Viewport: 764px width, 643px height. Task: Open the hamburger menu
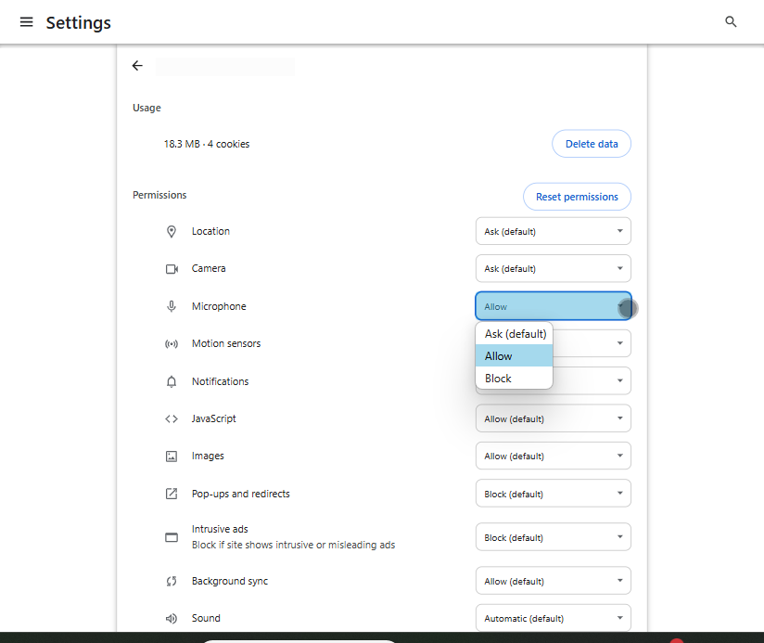[26, 21]
